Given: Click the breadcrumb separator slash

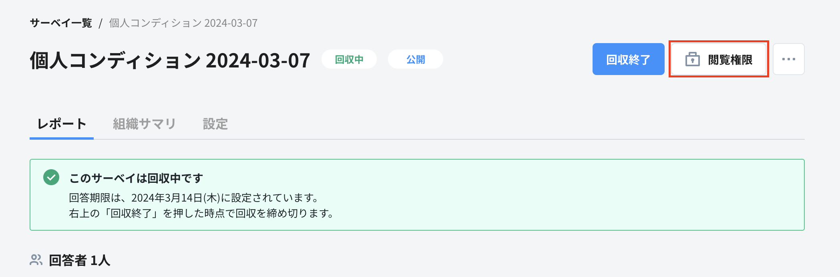Looking at the screenshot, I should (x=101, y=23).
